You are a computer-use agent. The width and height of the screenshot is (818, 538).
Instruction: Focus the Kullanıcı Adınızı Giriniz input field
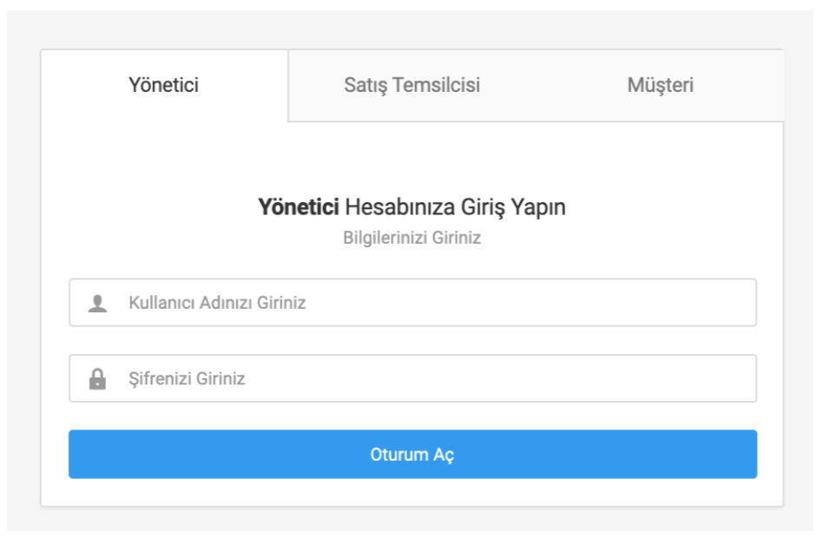pos(412,302)
